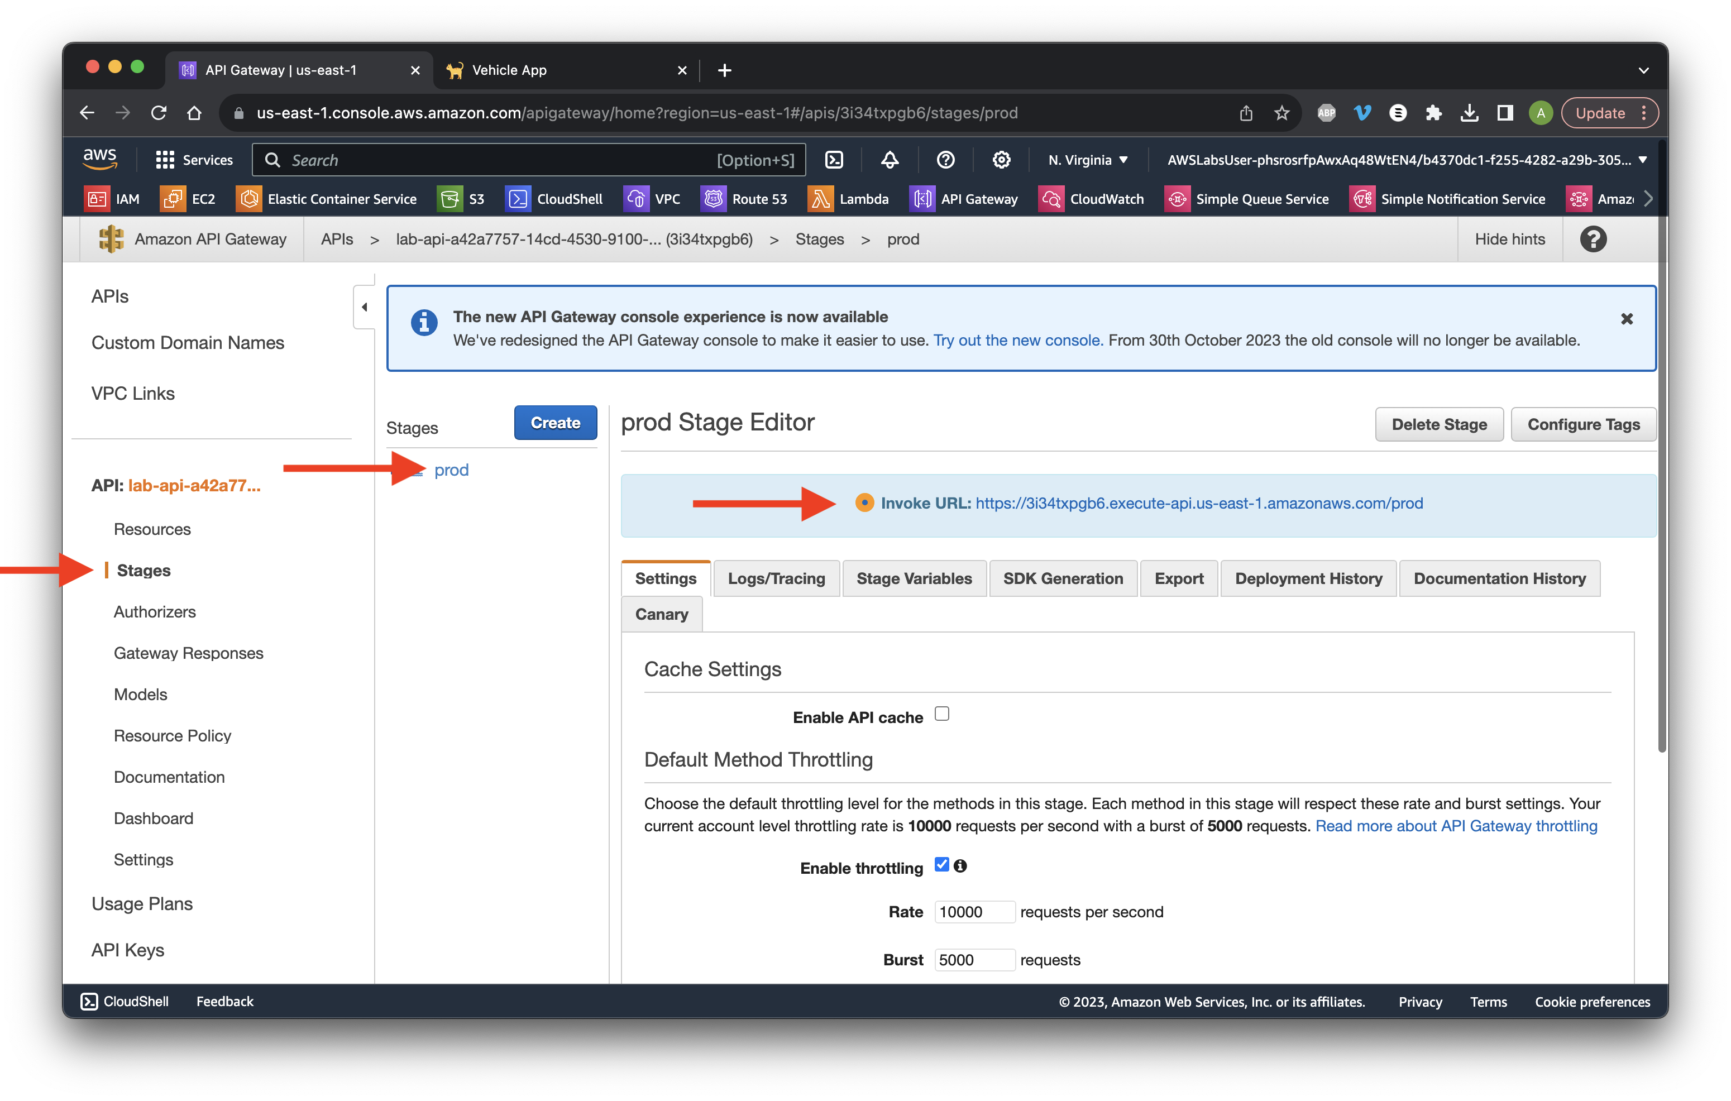The width and height of the screenshot is (1731, 1101).
Task: Click the Delete Stage button
Action: pyautogui.click(x=1439, y=425)
